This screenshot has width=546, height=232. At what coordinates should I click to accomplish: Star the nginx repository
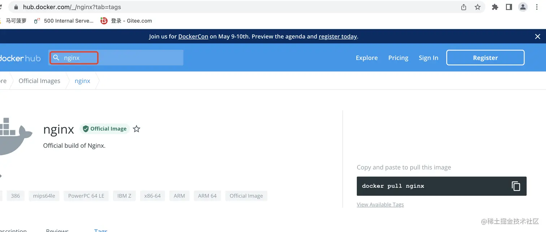tap(136, 129)
